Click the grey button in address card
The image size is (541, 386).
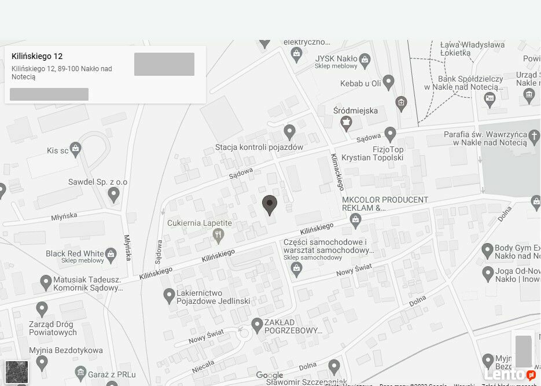[x=164, y=64]
